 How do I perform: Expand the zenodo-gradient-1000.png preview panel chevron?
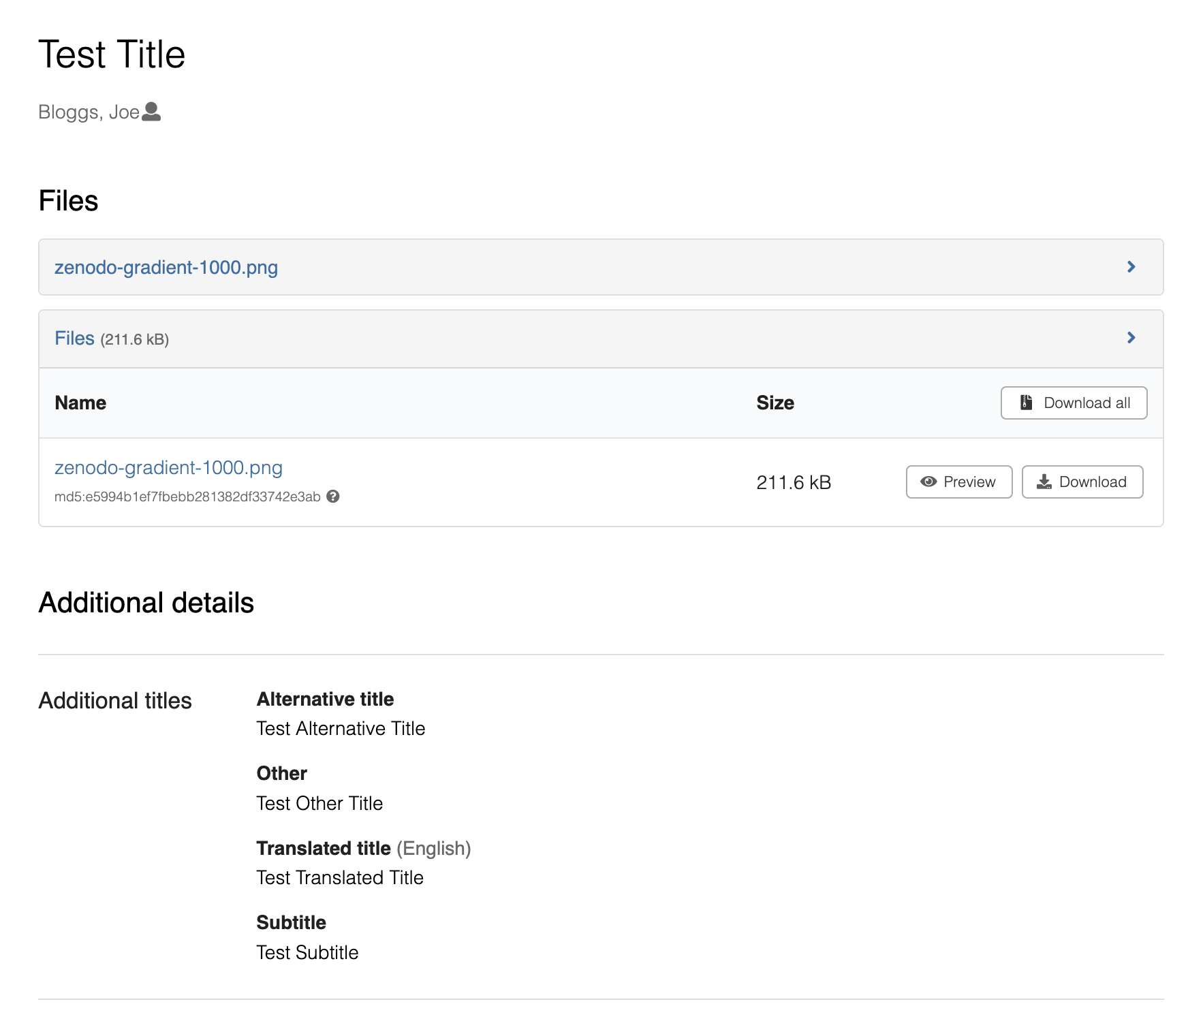click(1131, 267)
